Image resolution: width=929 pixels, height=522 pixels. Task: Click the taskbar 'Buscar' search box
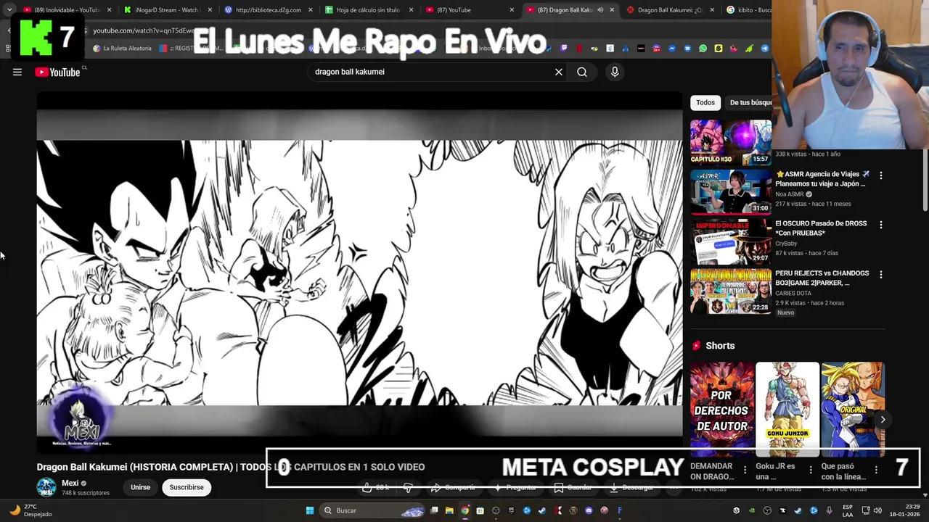(x=374, y=510)
